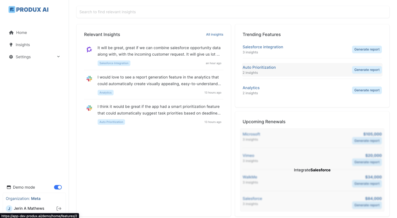The width and height of the screenshot is (397, 218).
Task: Open Auto Prioritization trending feature link
Action: (259, 67)
